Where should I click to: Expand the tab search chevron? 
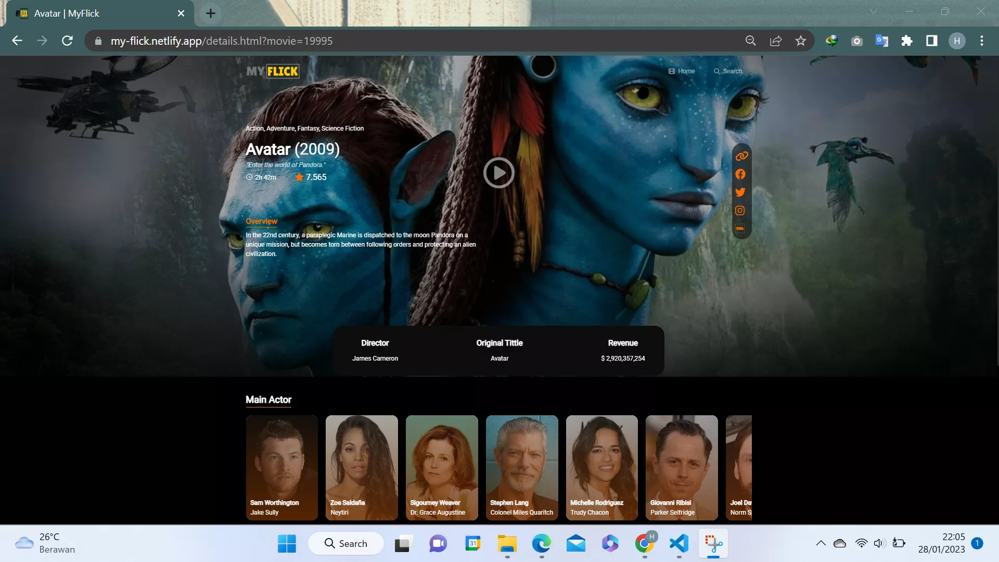[874, 11]
